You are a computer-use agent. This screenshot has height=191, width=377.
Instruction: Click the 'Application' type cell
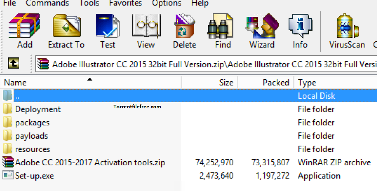point(319,176)
